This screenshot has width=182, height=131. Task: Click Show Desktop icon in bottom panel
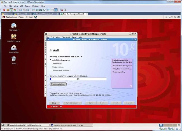click(x=3, y=125)
